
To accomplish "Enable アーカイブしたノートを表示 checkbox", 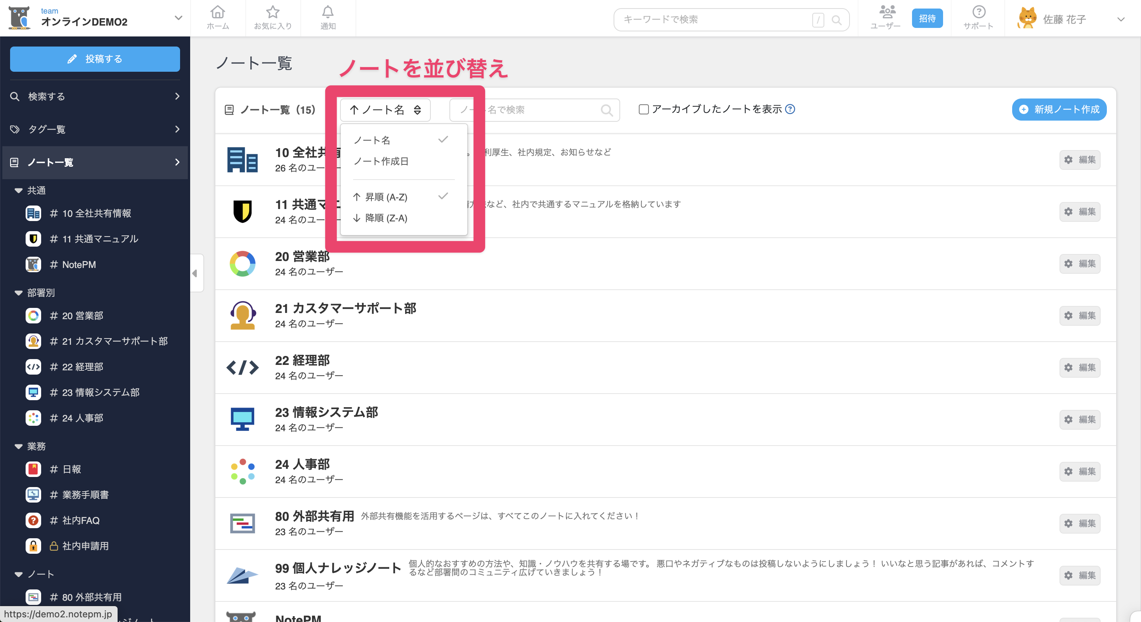I will point(643,109).
